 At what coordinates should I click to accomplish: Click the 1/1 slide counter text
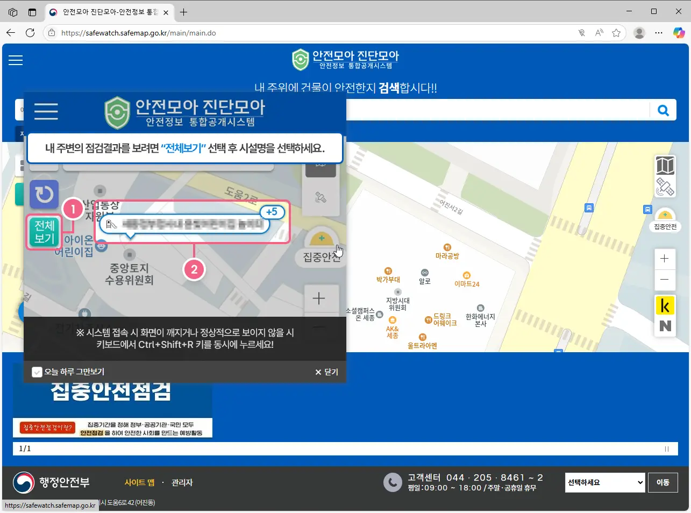(25, 448)
